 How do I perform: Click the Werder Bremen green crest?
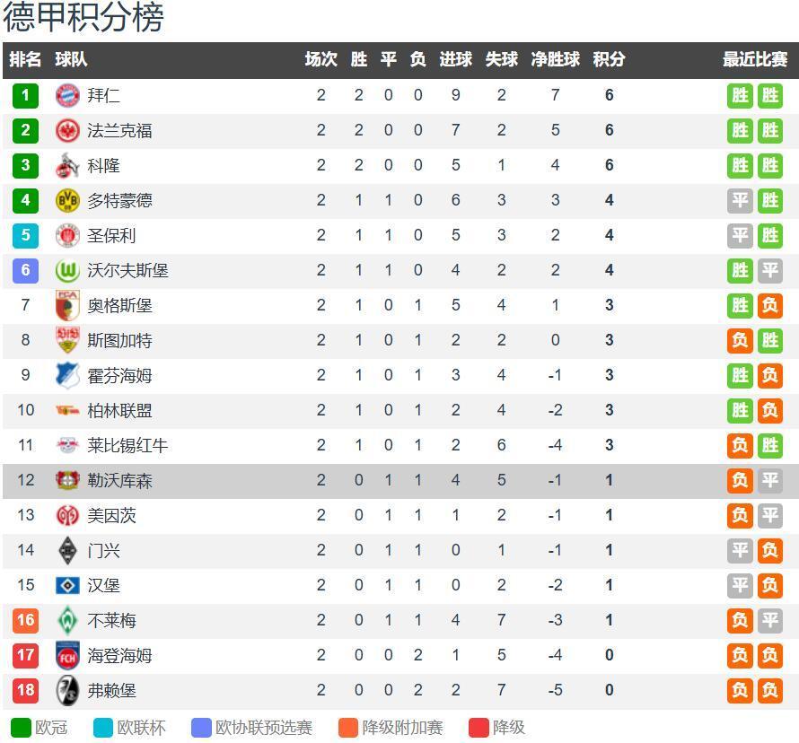tap(67, 620)
